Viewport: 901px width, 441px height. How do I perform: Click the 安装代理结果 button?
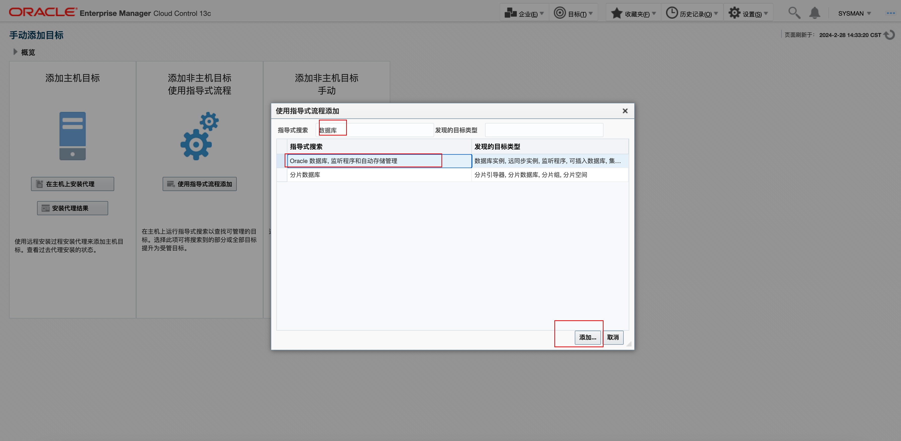(x=72, y=208)
